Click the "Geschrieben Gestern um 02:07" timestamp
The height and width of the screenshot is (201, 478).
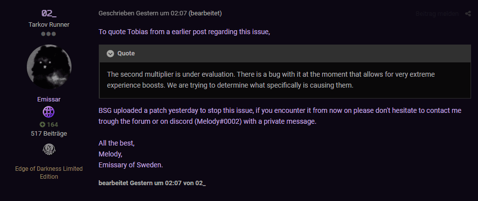tap(142, 13)
